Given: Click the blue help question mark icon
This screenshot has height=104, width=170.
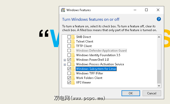Looking at the screenshot, I should [x=159, y=19].
